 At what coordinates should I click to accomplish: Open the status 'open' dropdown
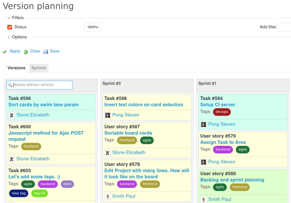tap(93, 27)
